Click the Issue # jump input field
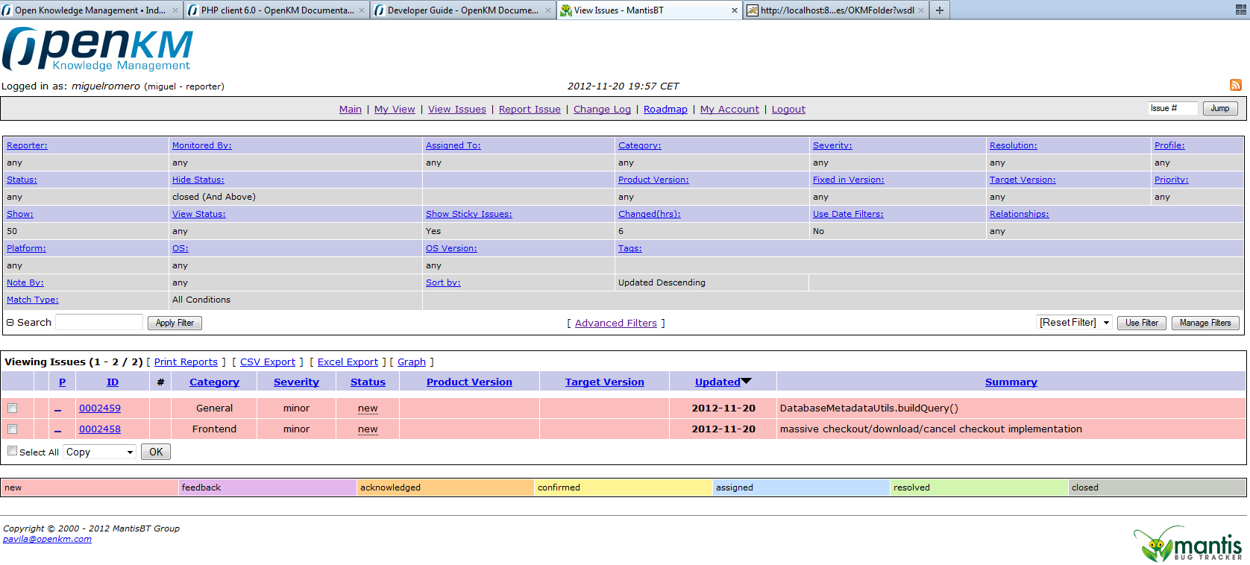The image size is (1250, 565). (x=1172, y=108)
